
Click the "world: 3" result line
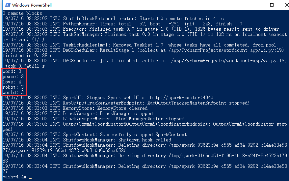pos(13,92)
